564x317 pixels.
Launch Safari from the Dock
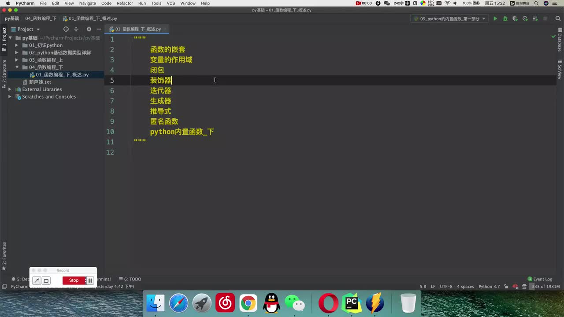coord(178,303)
